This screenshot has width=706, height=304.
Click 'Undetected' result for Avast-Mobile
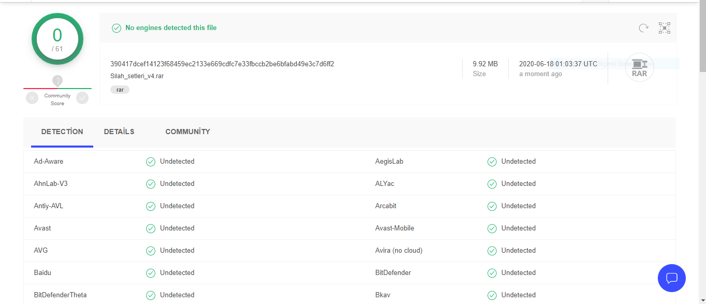point(518,228)
